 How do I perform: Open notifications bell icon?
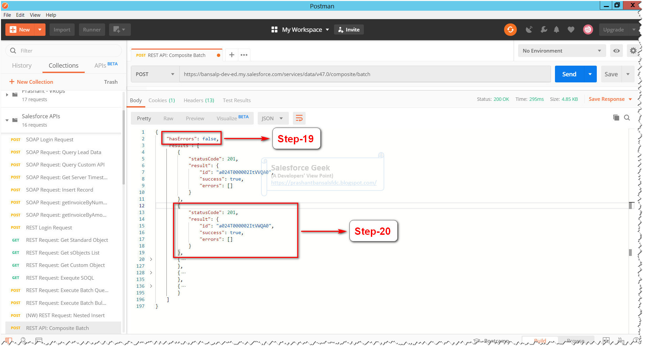[556, 29]
